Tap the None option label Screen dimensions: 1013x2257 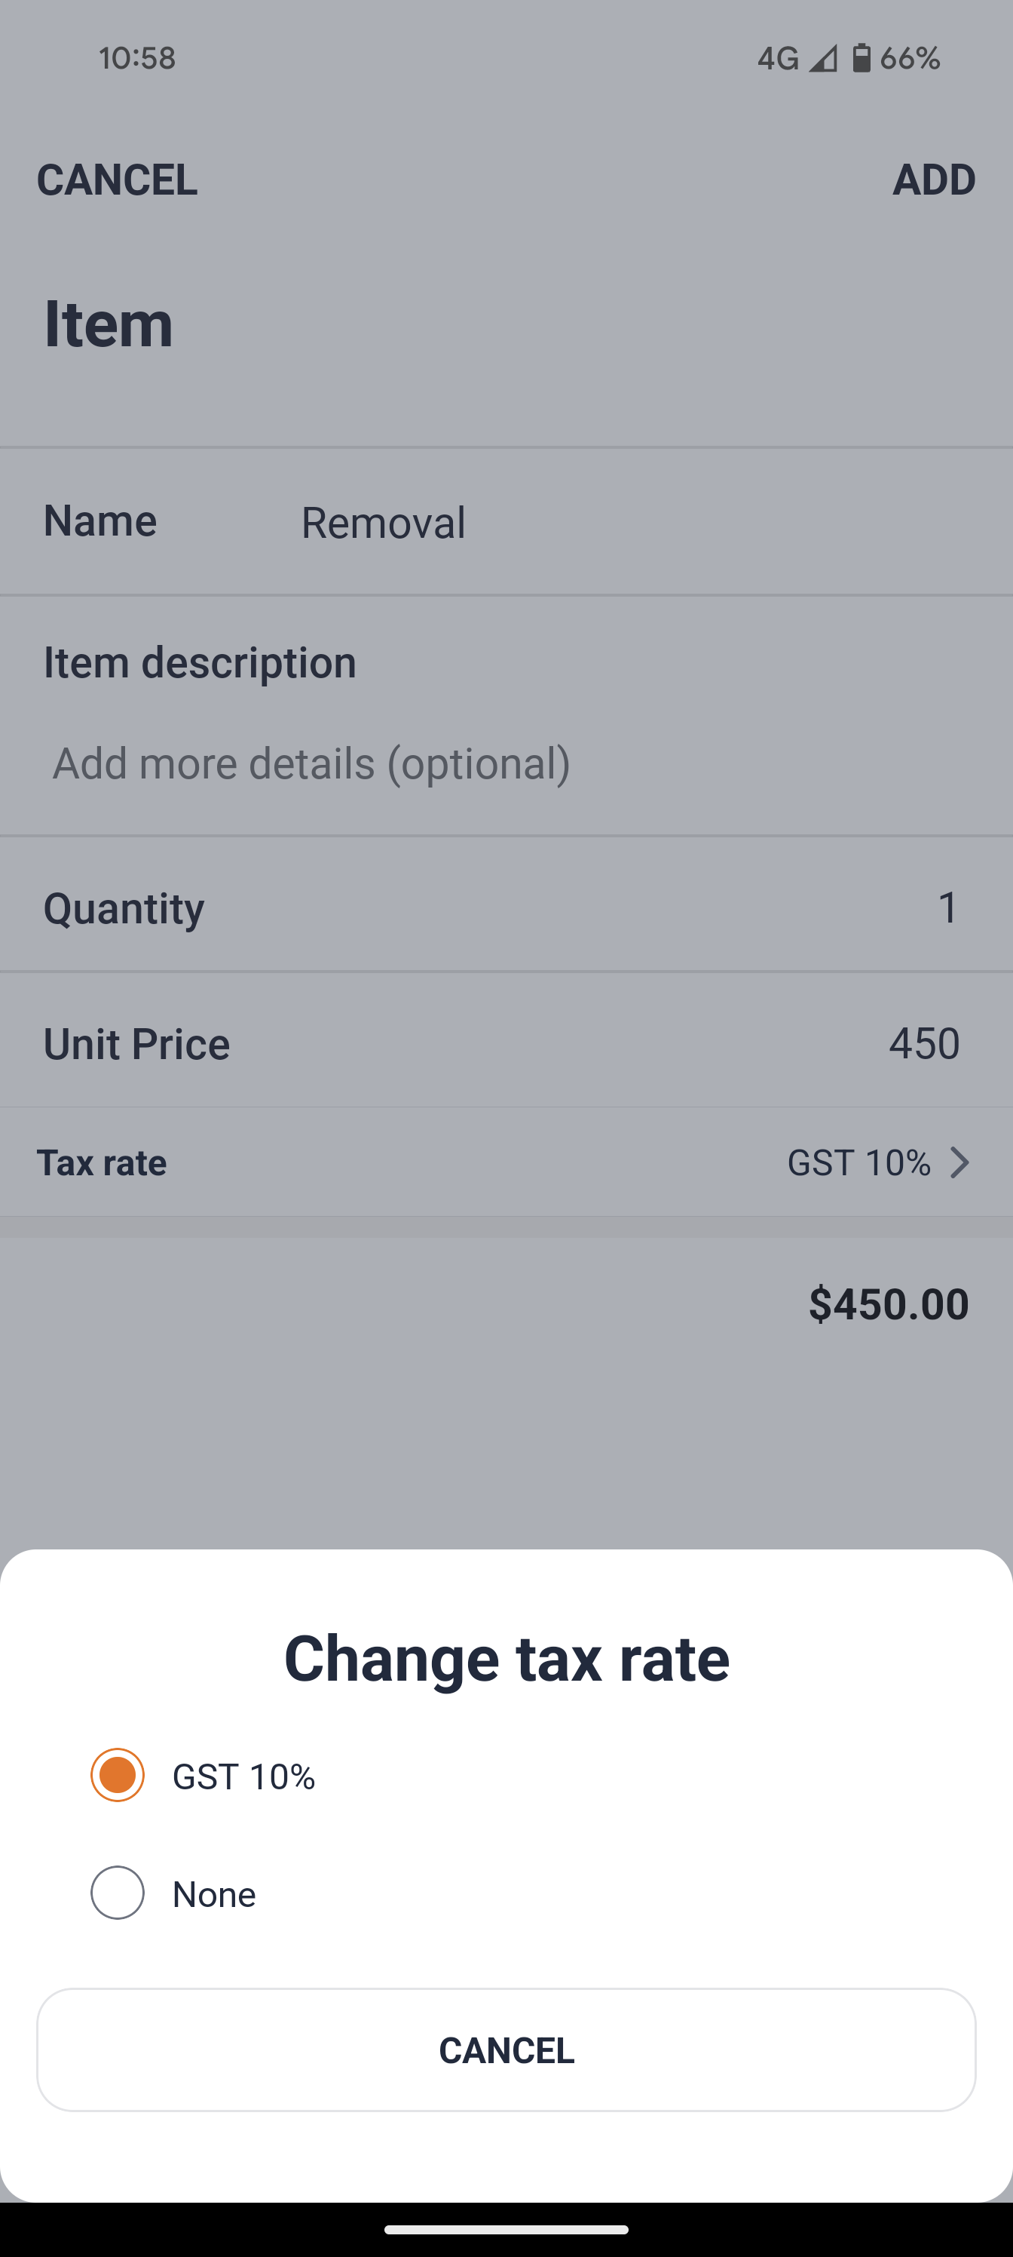click(215, 1894)
